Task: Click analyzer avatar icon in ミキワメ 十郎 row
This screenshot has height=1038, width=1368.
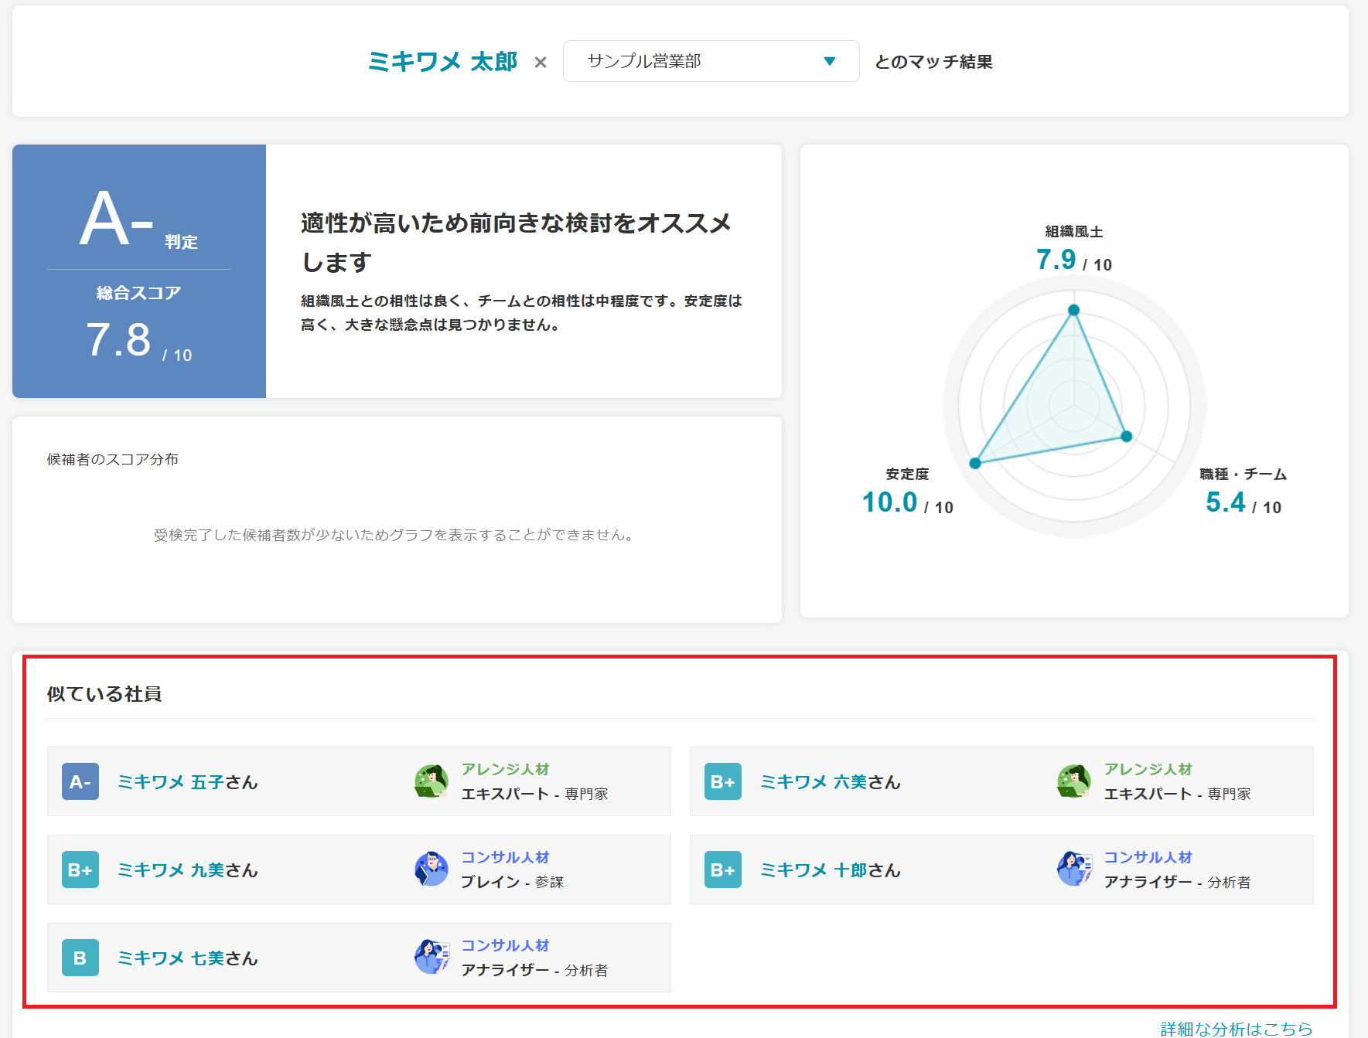Action: [1074, 870]
